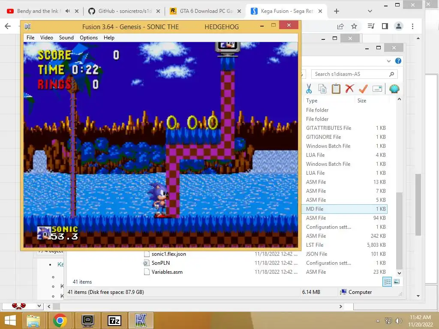Click the Rename icon in Explorer toolbar
The image size is (439, 329).
click(377, 89)
